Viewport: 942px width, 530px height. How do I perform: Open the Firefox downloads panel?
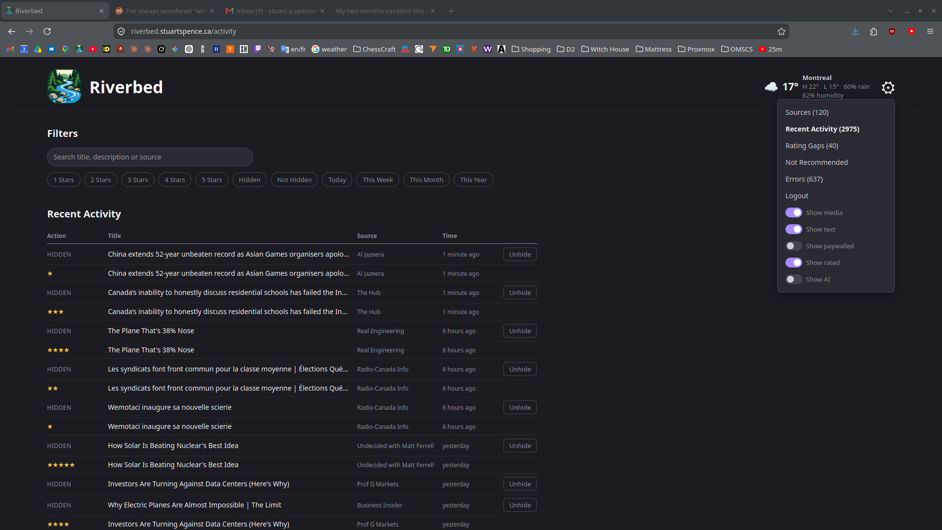coord(855,31)
